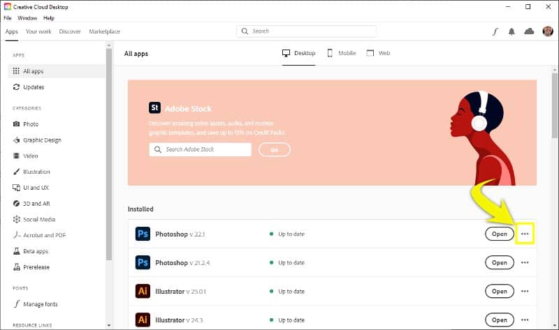Open more options for Photoshop v 21.2.4
The height and width of the screenshot is (330, 559).
(x=525, y=263)
